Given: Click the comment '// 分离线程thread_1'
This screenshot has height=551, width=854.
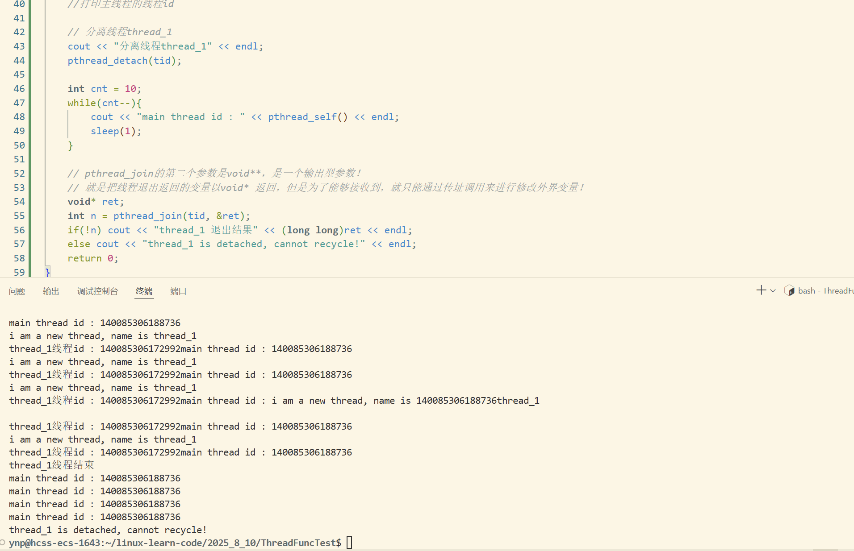Looking at the screenshot, I should (120, 32).
